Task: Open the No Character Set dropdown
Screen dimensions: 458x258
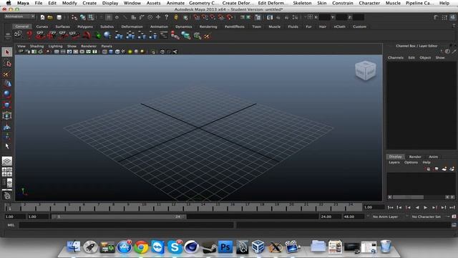Action: tap(427, 216)
